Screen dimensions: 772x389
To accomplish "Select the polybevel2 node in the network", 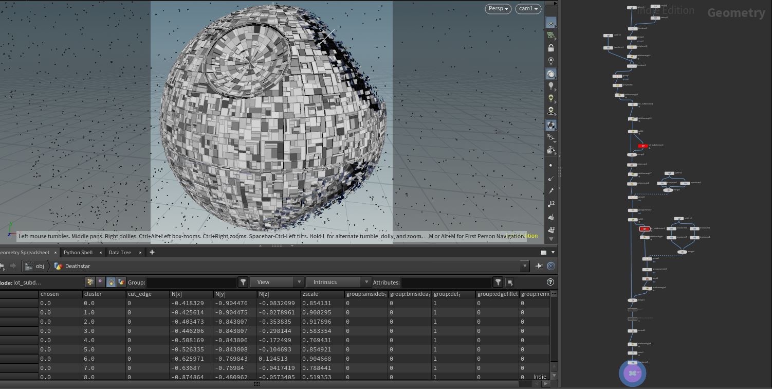I will [632, 46].
